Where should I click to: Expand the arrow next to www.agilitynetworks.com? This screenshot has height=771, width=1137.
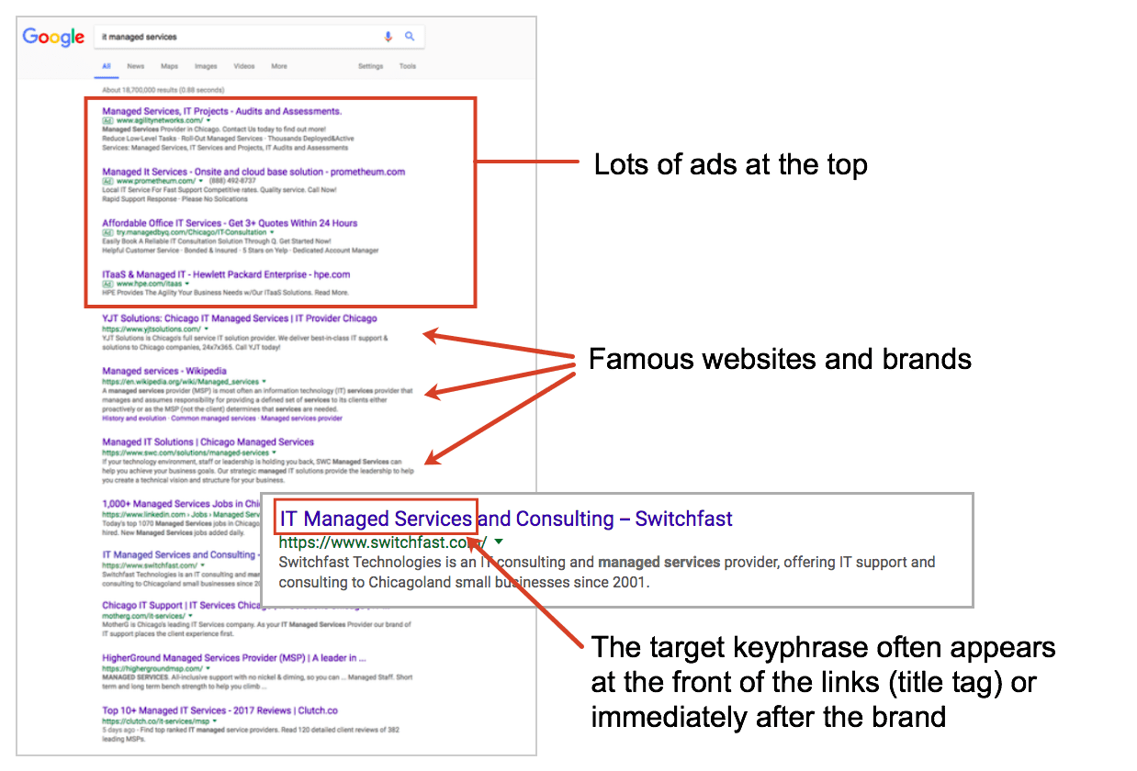coord(208,120)
